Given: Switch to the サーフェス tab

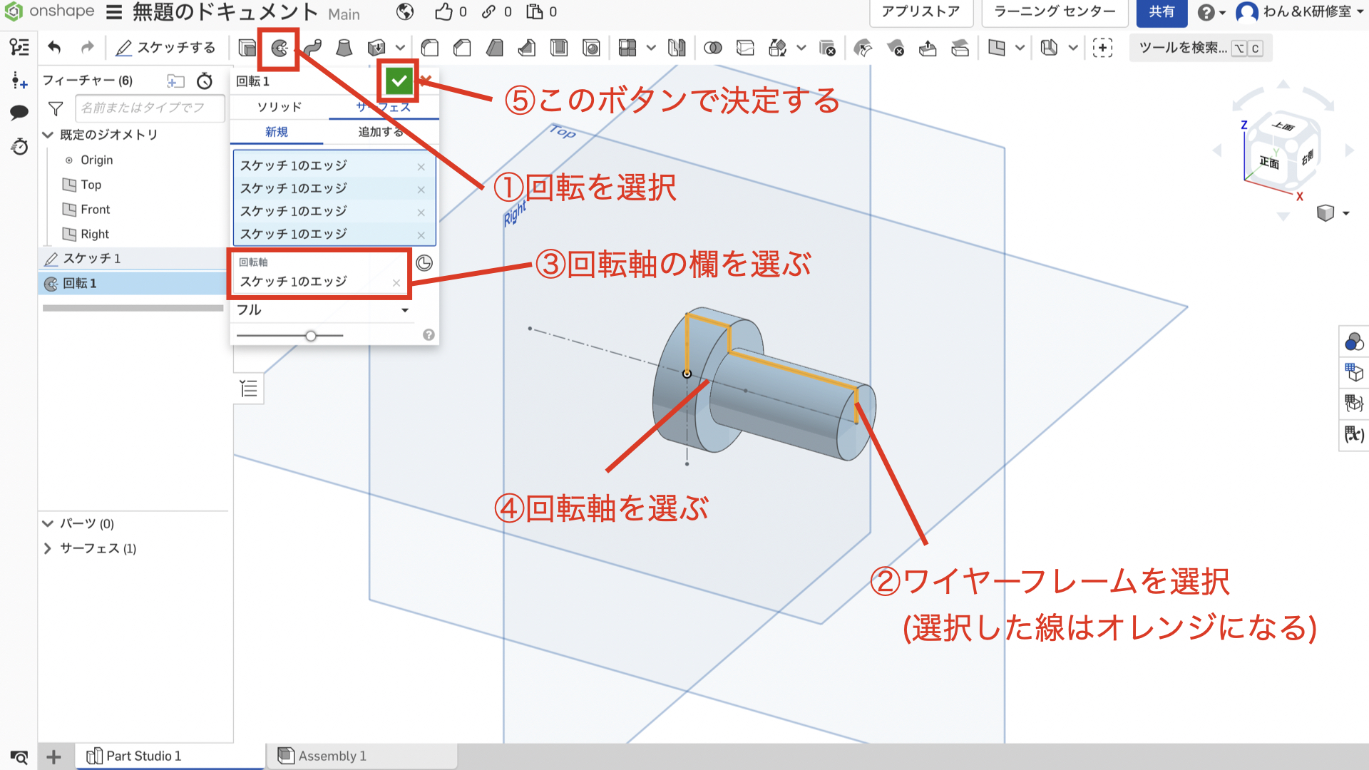Looking at the screenshot, I should (x=384, y=107).
